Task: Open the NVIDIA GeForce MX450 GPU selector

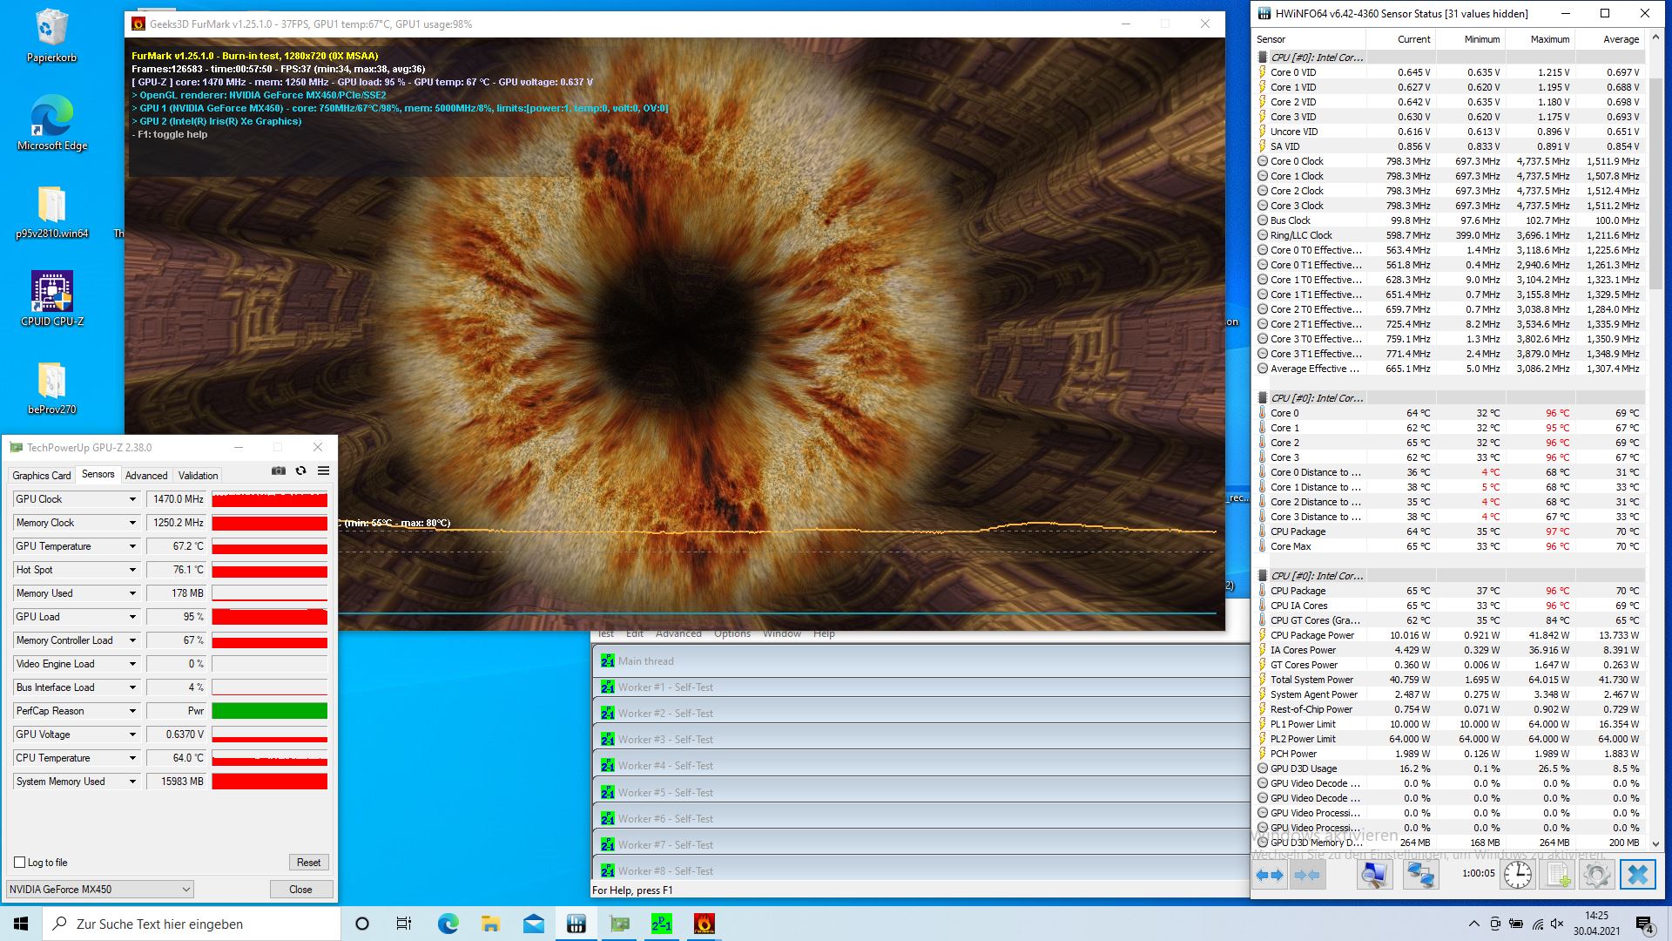Action: coord(100,890)
